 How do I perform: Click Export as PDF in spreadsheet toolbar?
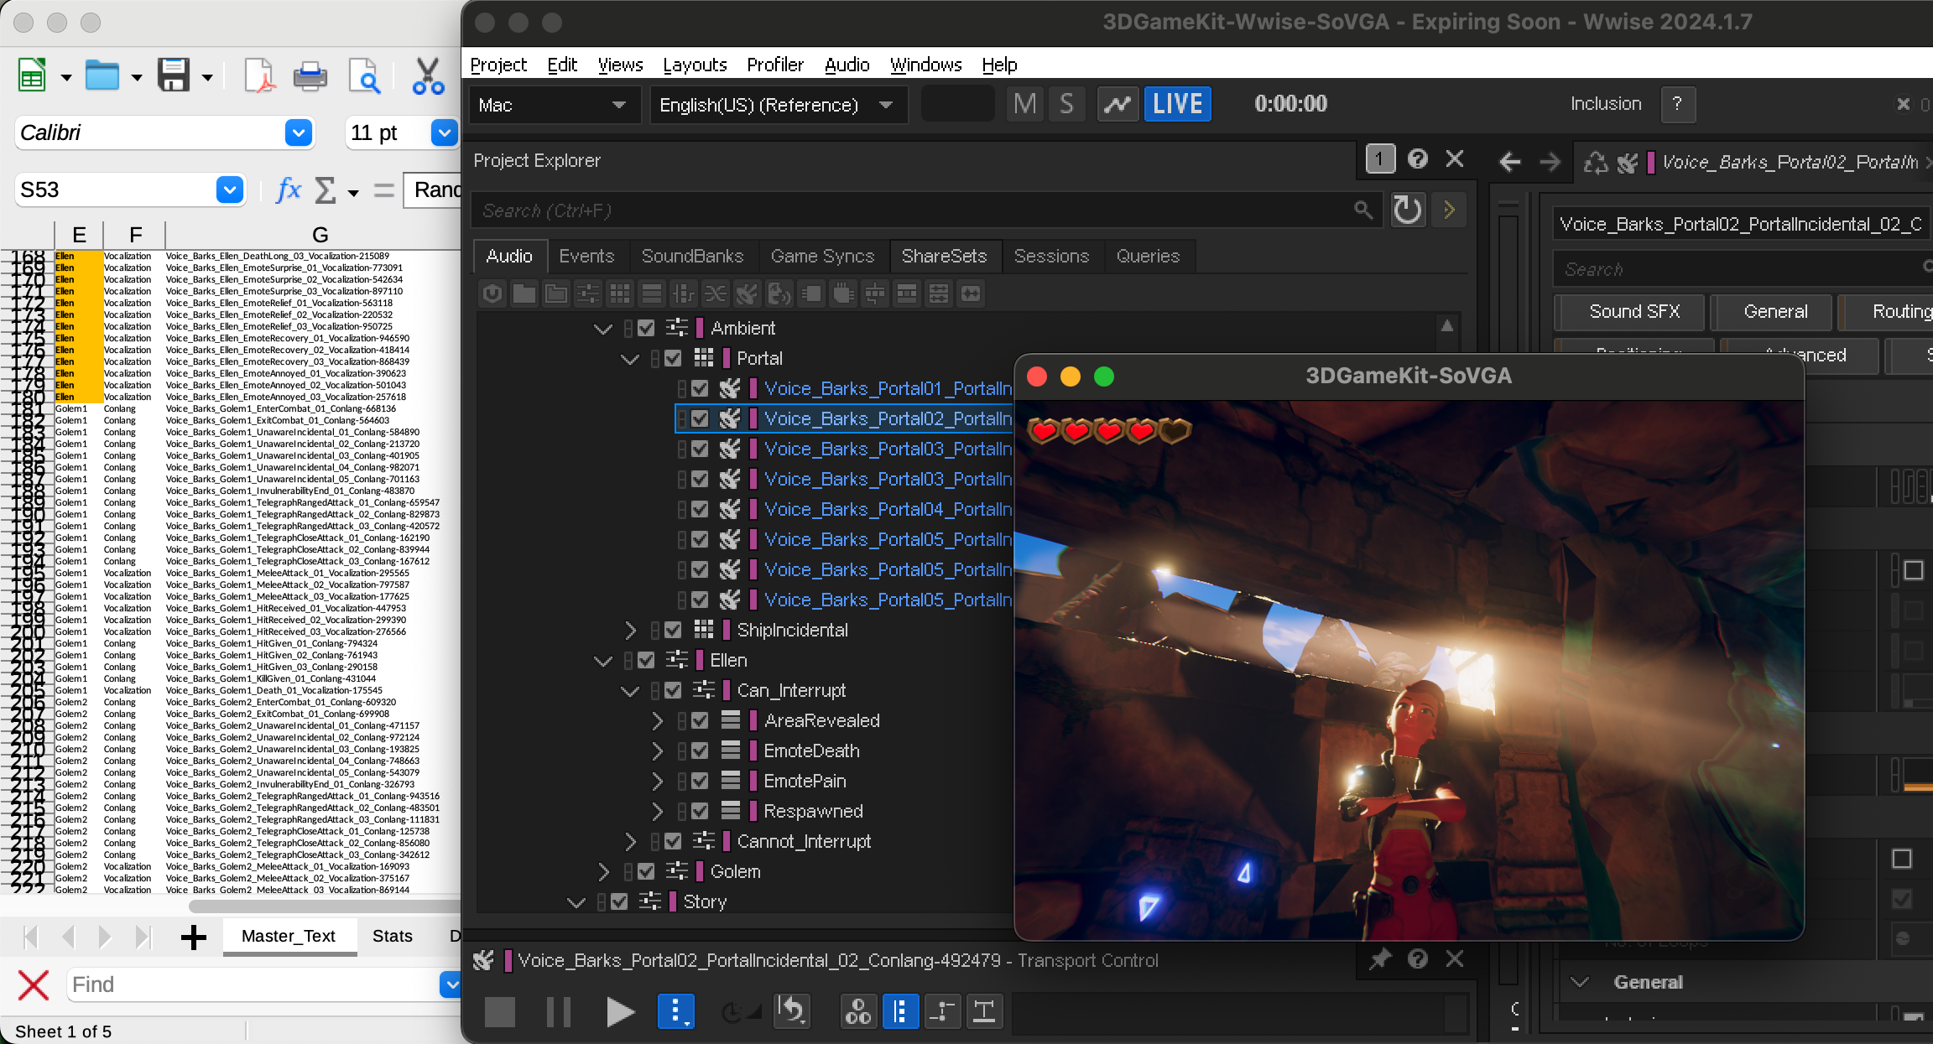click(260, 76)
